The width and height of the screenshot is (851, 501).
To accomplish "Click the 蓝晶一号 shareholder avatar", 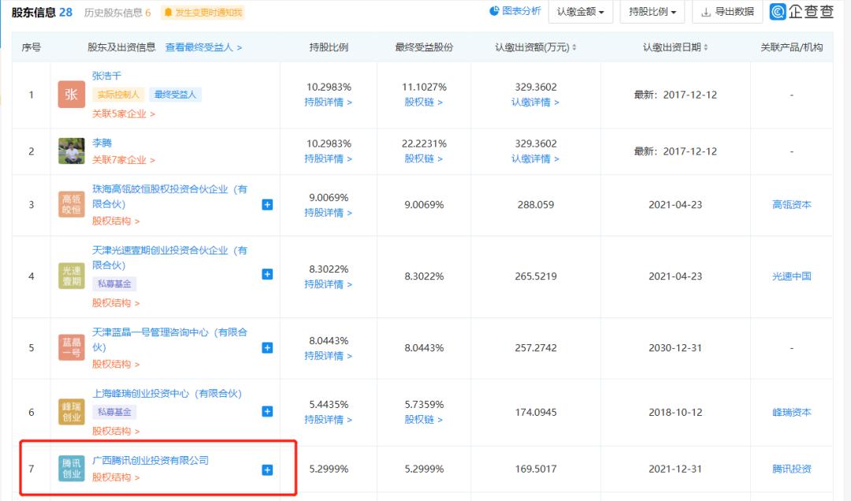I will 72,347.
